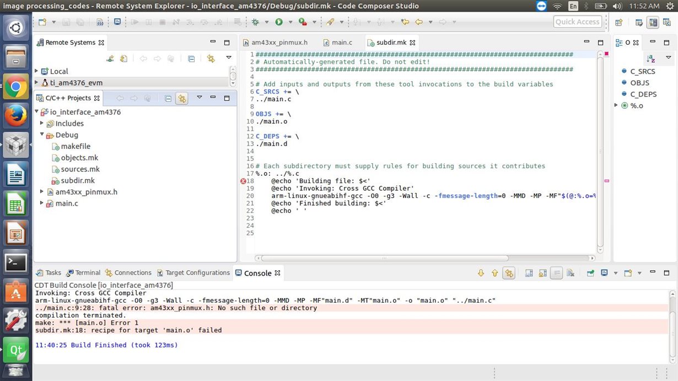Click Display Selected Console monitor icon
This screenshot has width=678, height=381.
[x=604, y=273]
